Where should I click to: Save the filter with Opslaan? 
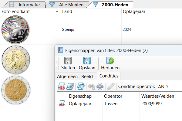[87, 64]
